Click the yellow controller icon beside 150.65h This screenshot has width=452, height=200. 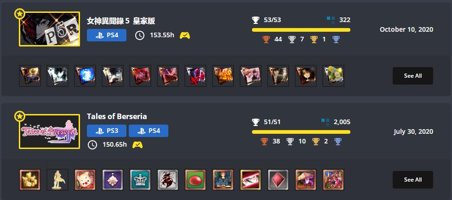137,145
